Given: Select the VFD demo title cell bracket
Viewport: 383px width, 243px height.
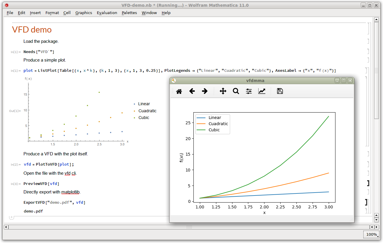Looking at the screenshot, I should click(368, 29).
